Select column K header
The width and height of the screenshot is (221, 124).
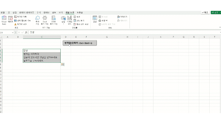click(161, 37)
